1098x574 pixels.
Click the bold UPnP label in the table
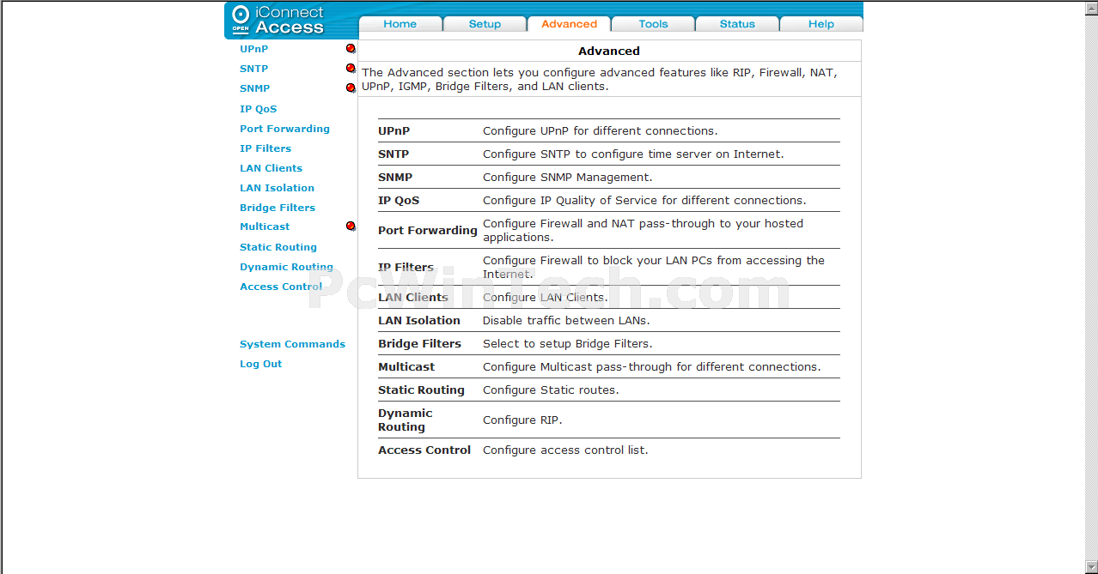(394, 131)
